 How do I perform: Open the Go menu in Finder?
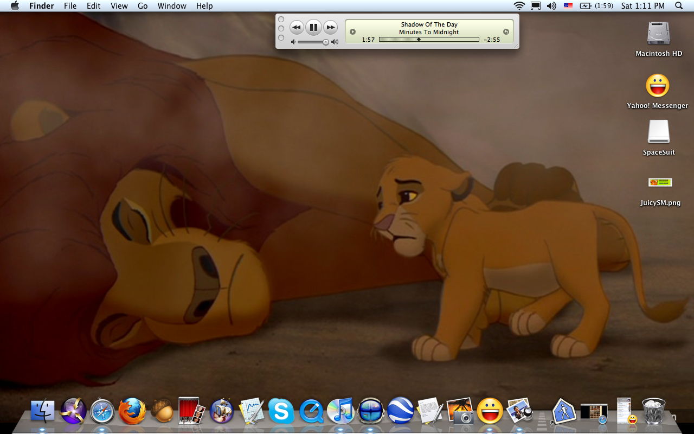[143, 6]
